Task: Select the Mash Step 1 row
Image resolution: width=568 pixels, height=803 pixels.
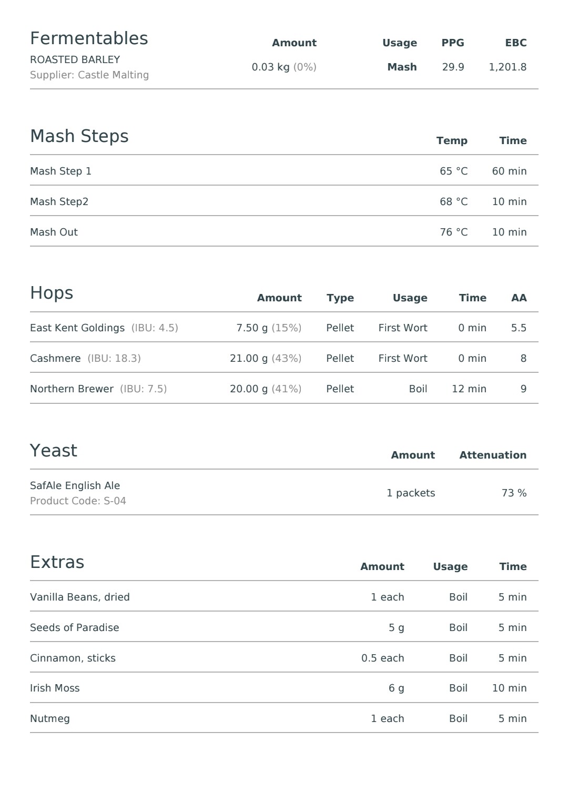Action: 284,170
